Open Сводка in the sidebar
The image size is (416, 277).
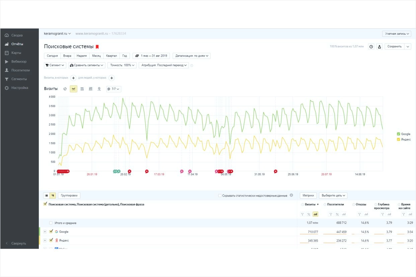pyautogui.click(x=17, y=35)
